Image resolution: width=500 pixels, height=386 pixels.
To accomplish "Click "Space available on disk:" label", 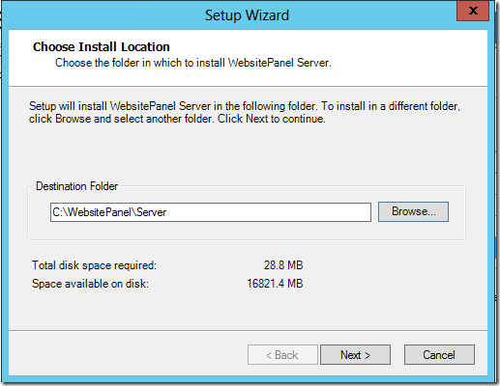I will click(90, 284).
